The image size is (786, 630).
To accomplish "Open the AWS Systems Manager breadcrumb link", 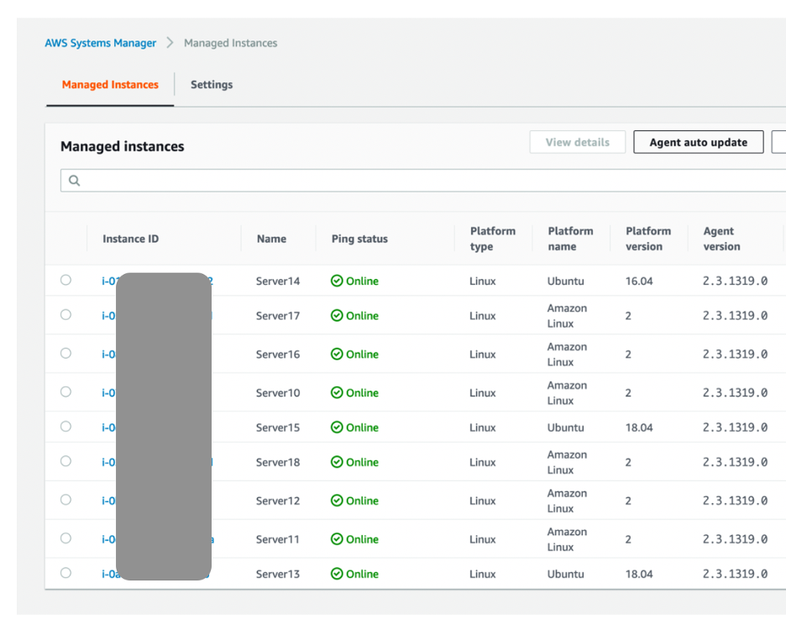I will [x=100, y=43].
